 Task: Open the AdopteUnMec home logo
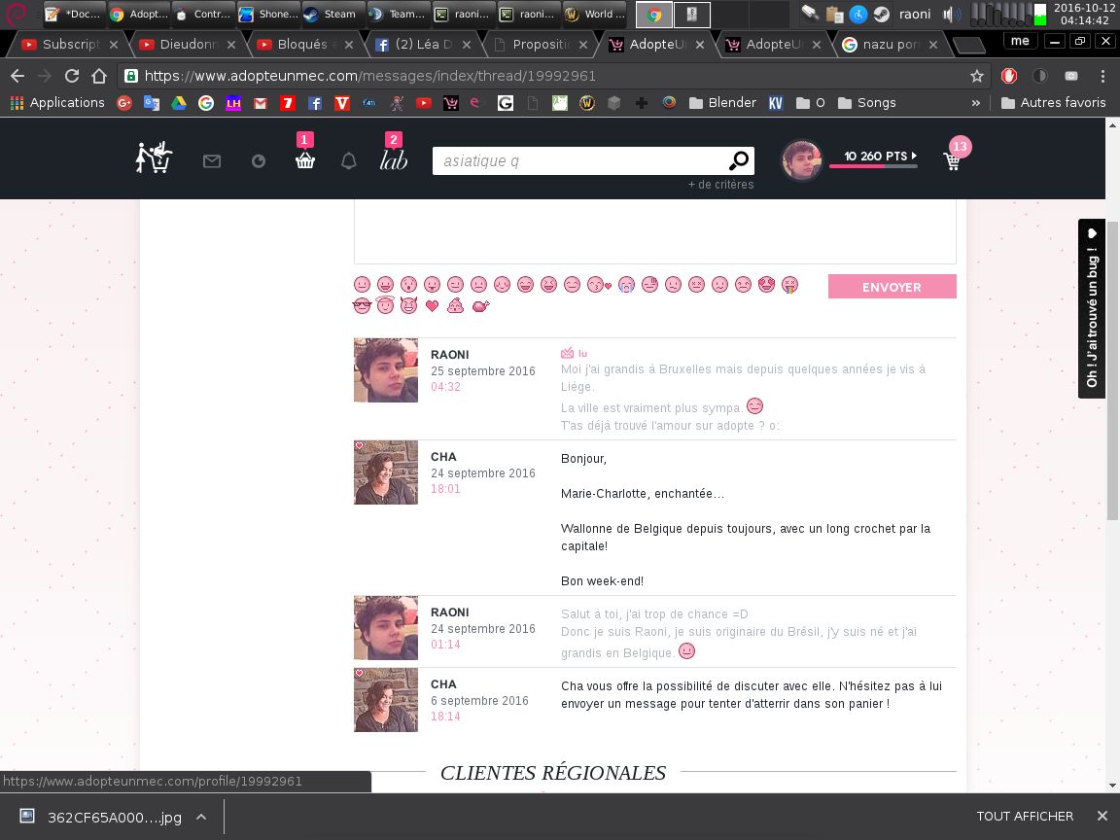[155, 157]
